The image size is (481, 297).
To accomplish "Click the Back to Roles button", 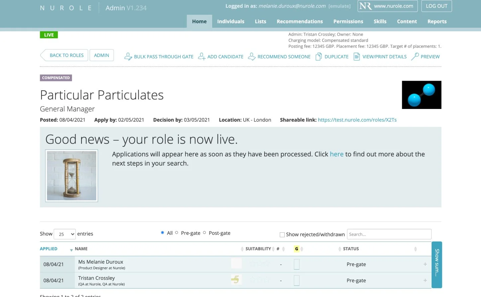I will 64,55.
